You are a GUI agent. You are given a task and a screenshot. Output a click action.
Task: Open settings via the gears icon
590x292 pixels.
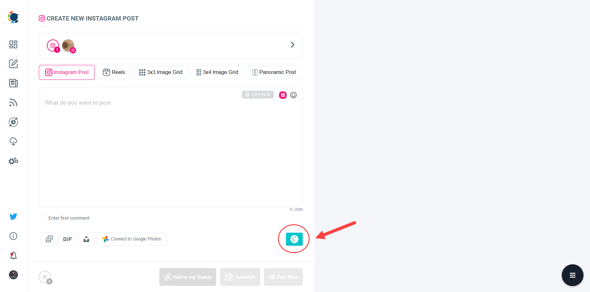[13, 161]
